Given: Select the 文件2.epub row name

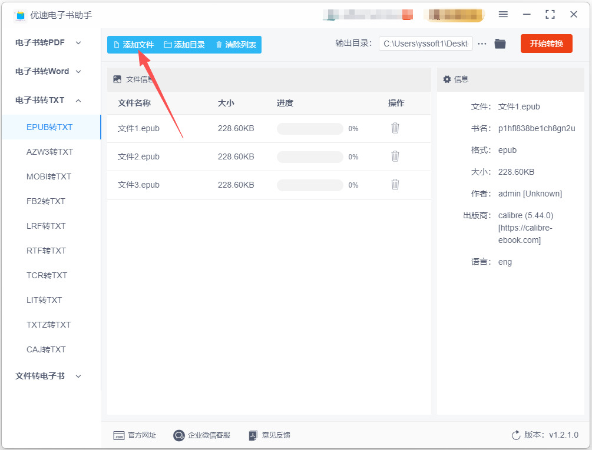Looking at the screenshot, I should [138, 157].
